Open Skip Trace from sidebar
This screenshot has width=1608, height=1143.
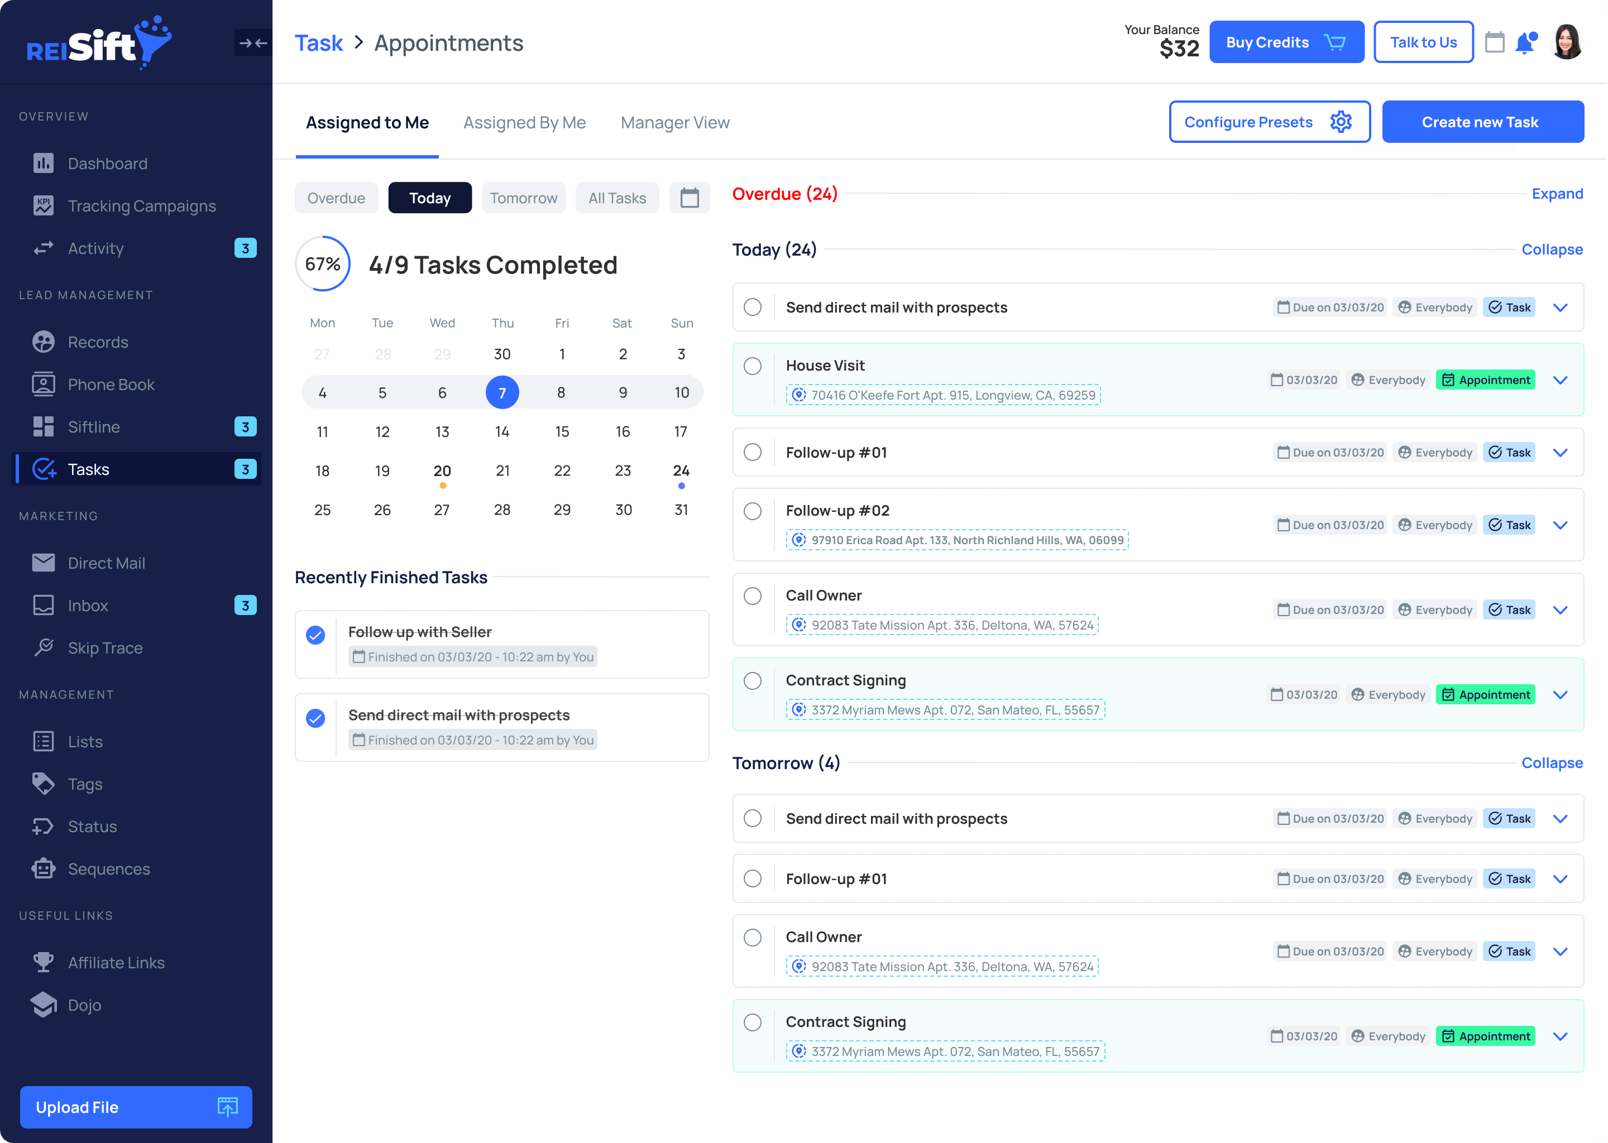pyautogui.click(x=105, y=647)
